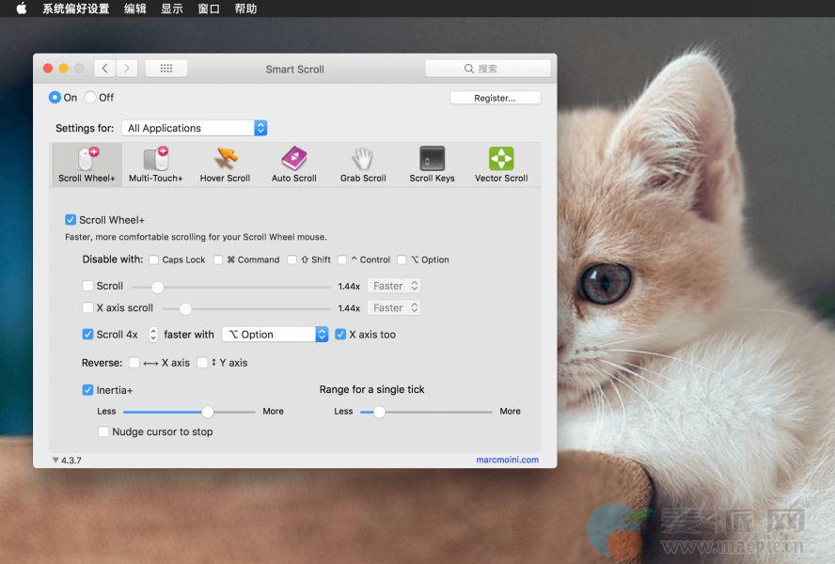Viewport: 835px width, 564px height.
Task: Select the Multi-Touch+ icon tab
Action: point(155,160)
